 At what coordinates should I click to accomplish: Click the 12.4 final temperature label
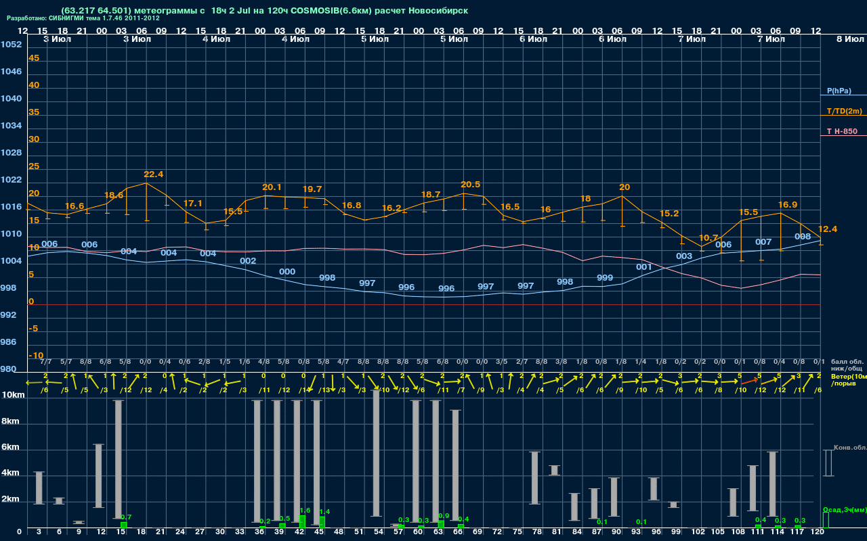[828, 229]
